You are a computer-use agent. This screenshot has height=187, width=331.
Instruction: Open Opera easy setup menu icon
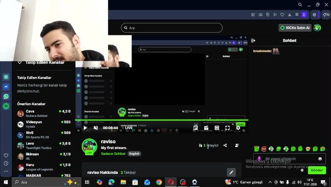[297, 15]
